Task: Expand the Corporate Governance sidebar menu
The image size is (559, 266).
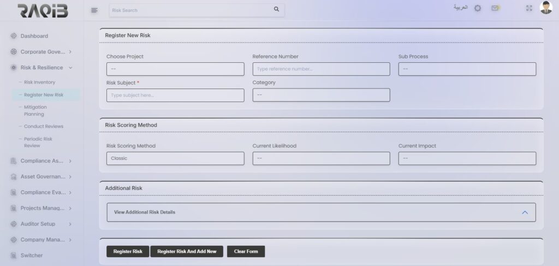Action: pyautogui.click(x=70, y=52)
